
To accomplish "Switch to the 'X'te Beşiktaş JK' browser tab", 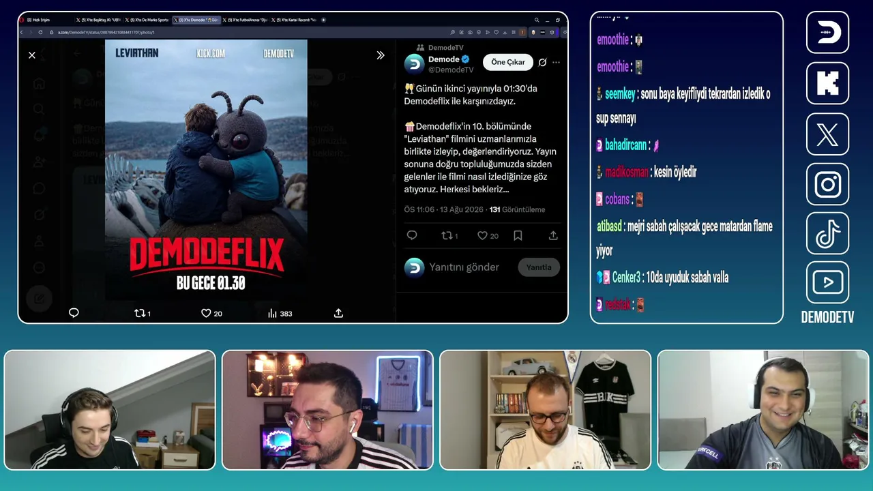I will (x=99, y=20).
